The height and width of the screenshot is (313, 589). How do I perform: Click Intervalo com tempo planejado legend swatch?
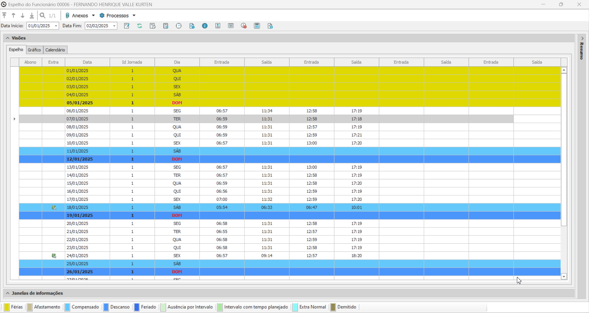220,307
